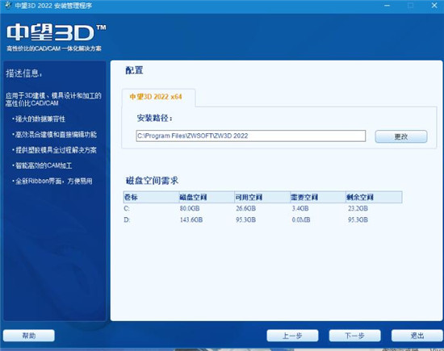
Task: Click the 剩余空间 column header
Action: click(x=374, y=197)
